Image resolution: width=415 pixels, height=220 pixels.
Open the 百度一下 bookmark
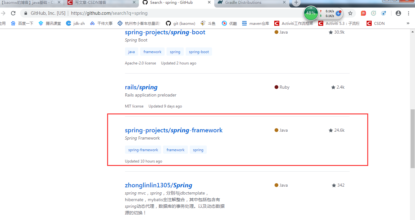22,23
